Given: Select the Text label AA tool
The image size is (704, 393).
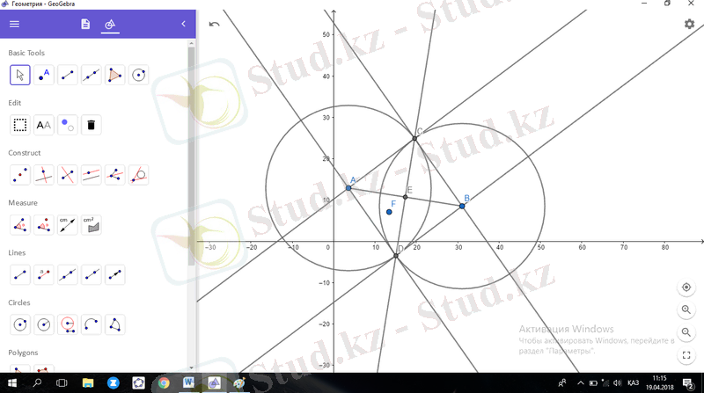Looking at the screenshot, I should (43, 125).
